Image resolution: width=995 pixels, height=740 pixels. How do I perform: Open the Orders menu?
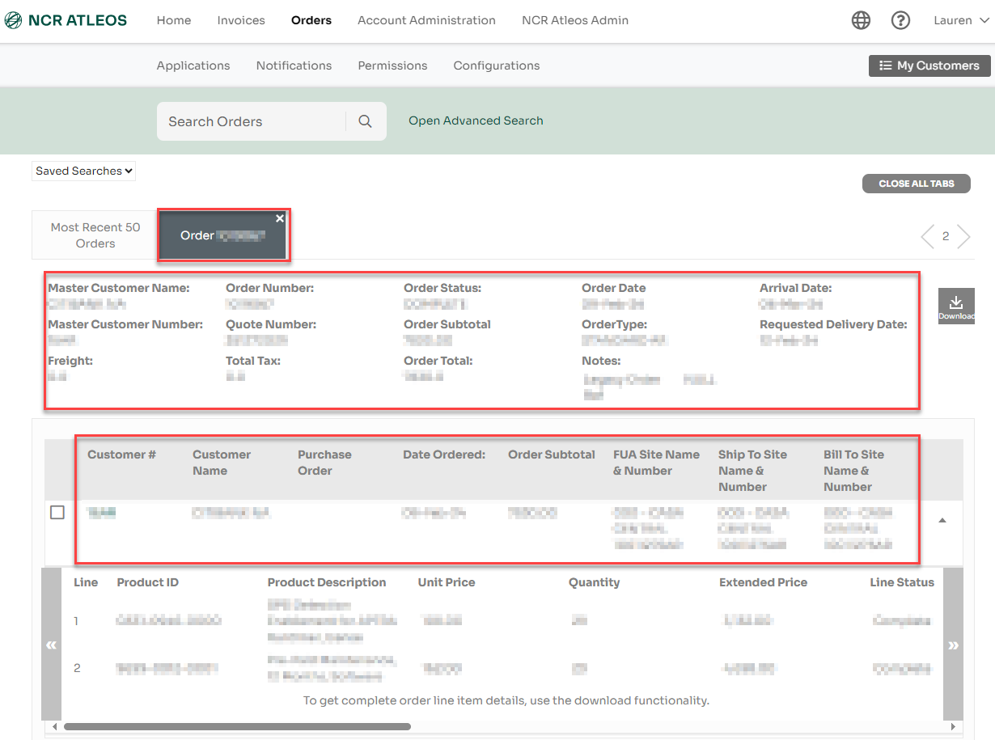point(311,20)
